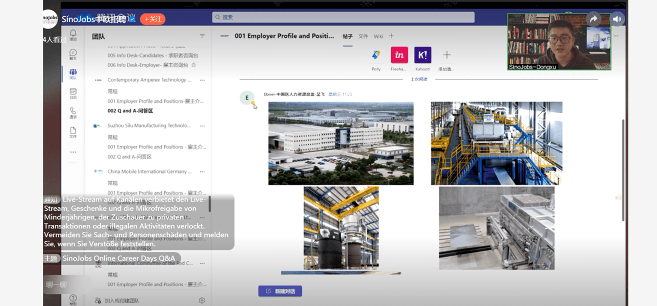Open 001 Employer Profile under Suzhou Silu

(157, 147)
